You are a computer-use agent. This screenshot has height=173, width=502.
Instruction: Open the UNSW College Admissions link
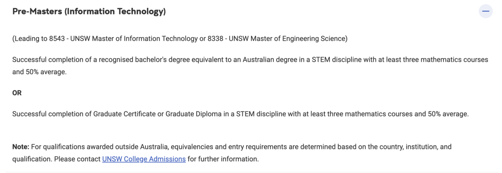point(144,159)
